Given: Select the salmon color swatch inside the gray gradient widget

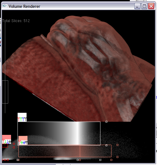Looking at the screenshot, I should [x=23, y=138].
